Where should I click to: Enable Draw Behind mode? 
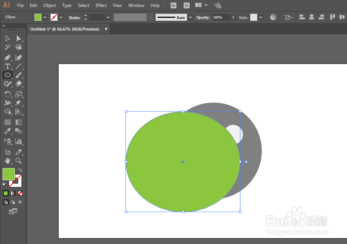click(x=13, y=202)
